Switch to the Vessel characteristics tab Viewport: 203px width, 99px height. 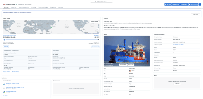23,7
